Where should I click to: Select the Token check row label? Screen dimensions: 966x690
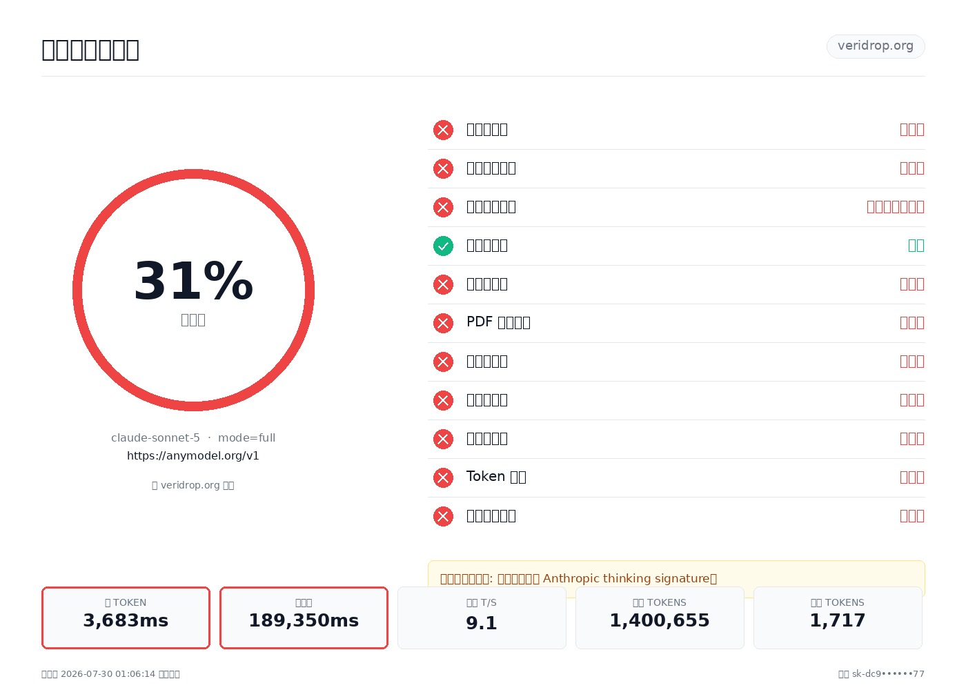click(496, 477)
